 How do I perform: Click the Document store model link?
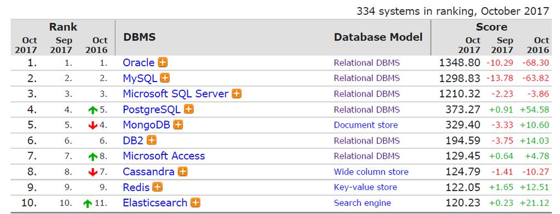[366, 125]
